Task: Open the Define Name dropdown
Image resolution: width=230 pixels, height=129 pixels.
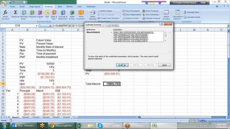Action: pos(113,11)
